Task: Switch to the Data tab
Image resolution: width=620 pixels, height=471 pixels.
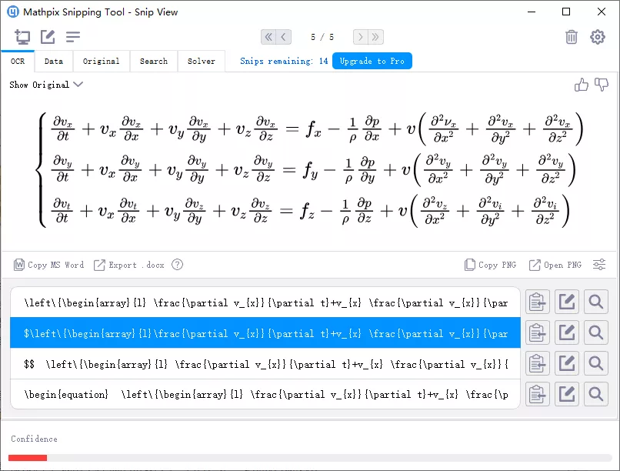Action: pyautogui.click(x=54, y=62)
